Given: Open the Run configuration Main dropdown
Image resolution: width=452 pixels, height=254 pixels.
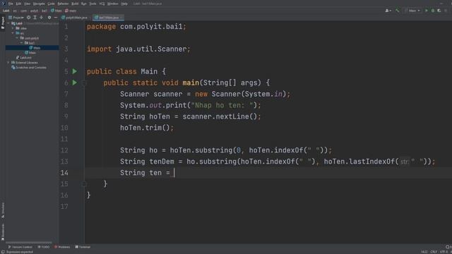Looking at the screenshot, I should pyautogui.click(x=412, y=11).
